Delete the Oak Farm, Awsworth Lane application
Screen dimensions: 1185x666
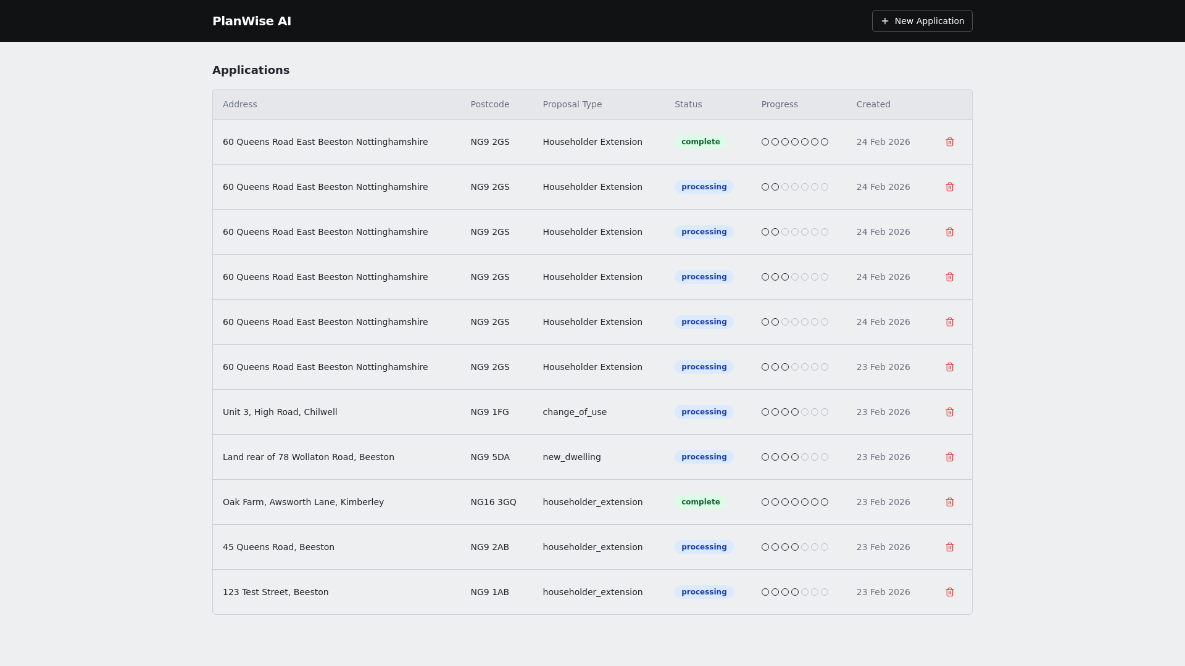(x=950, y=502)
